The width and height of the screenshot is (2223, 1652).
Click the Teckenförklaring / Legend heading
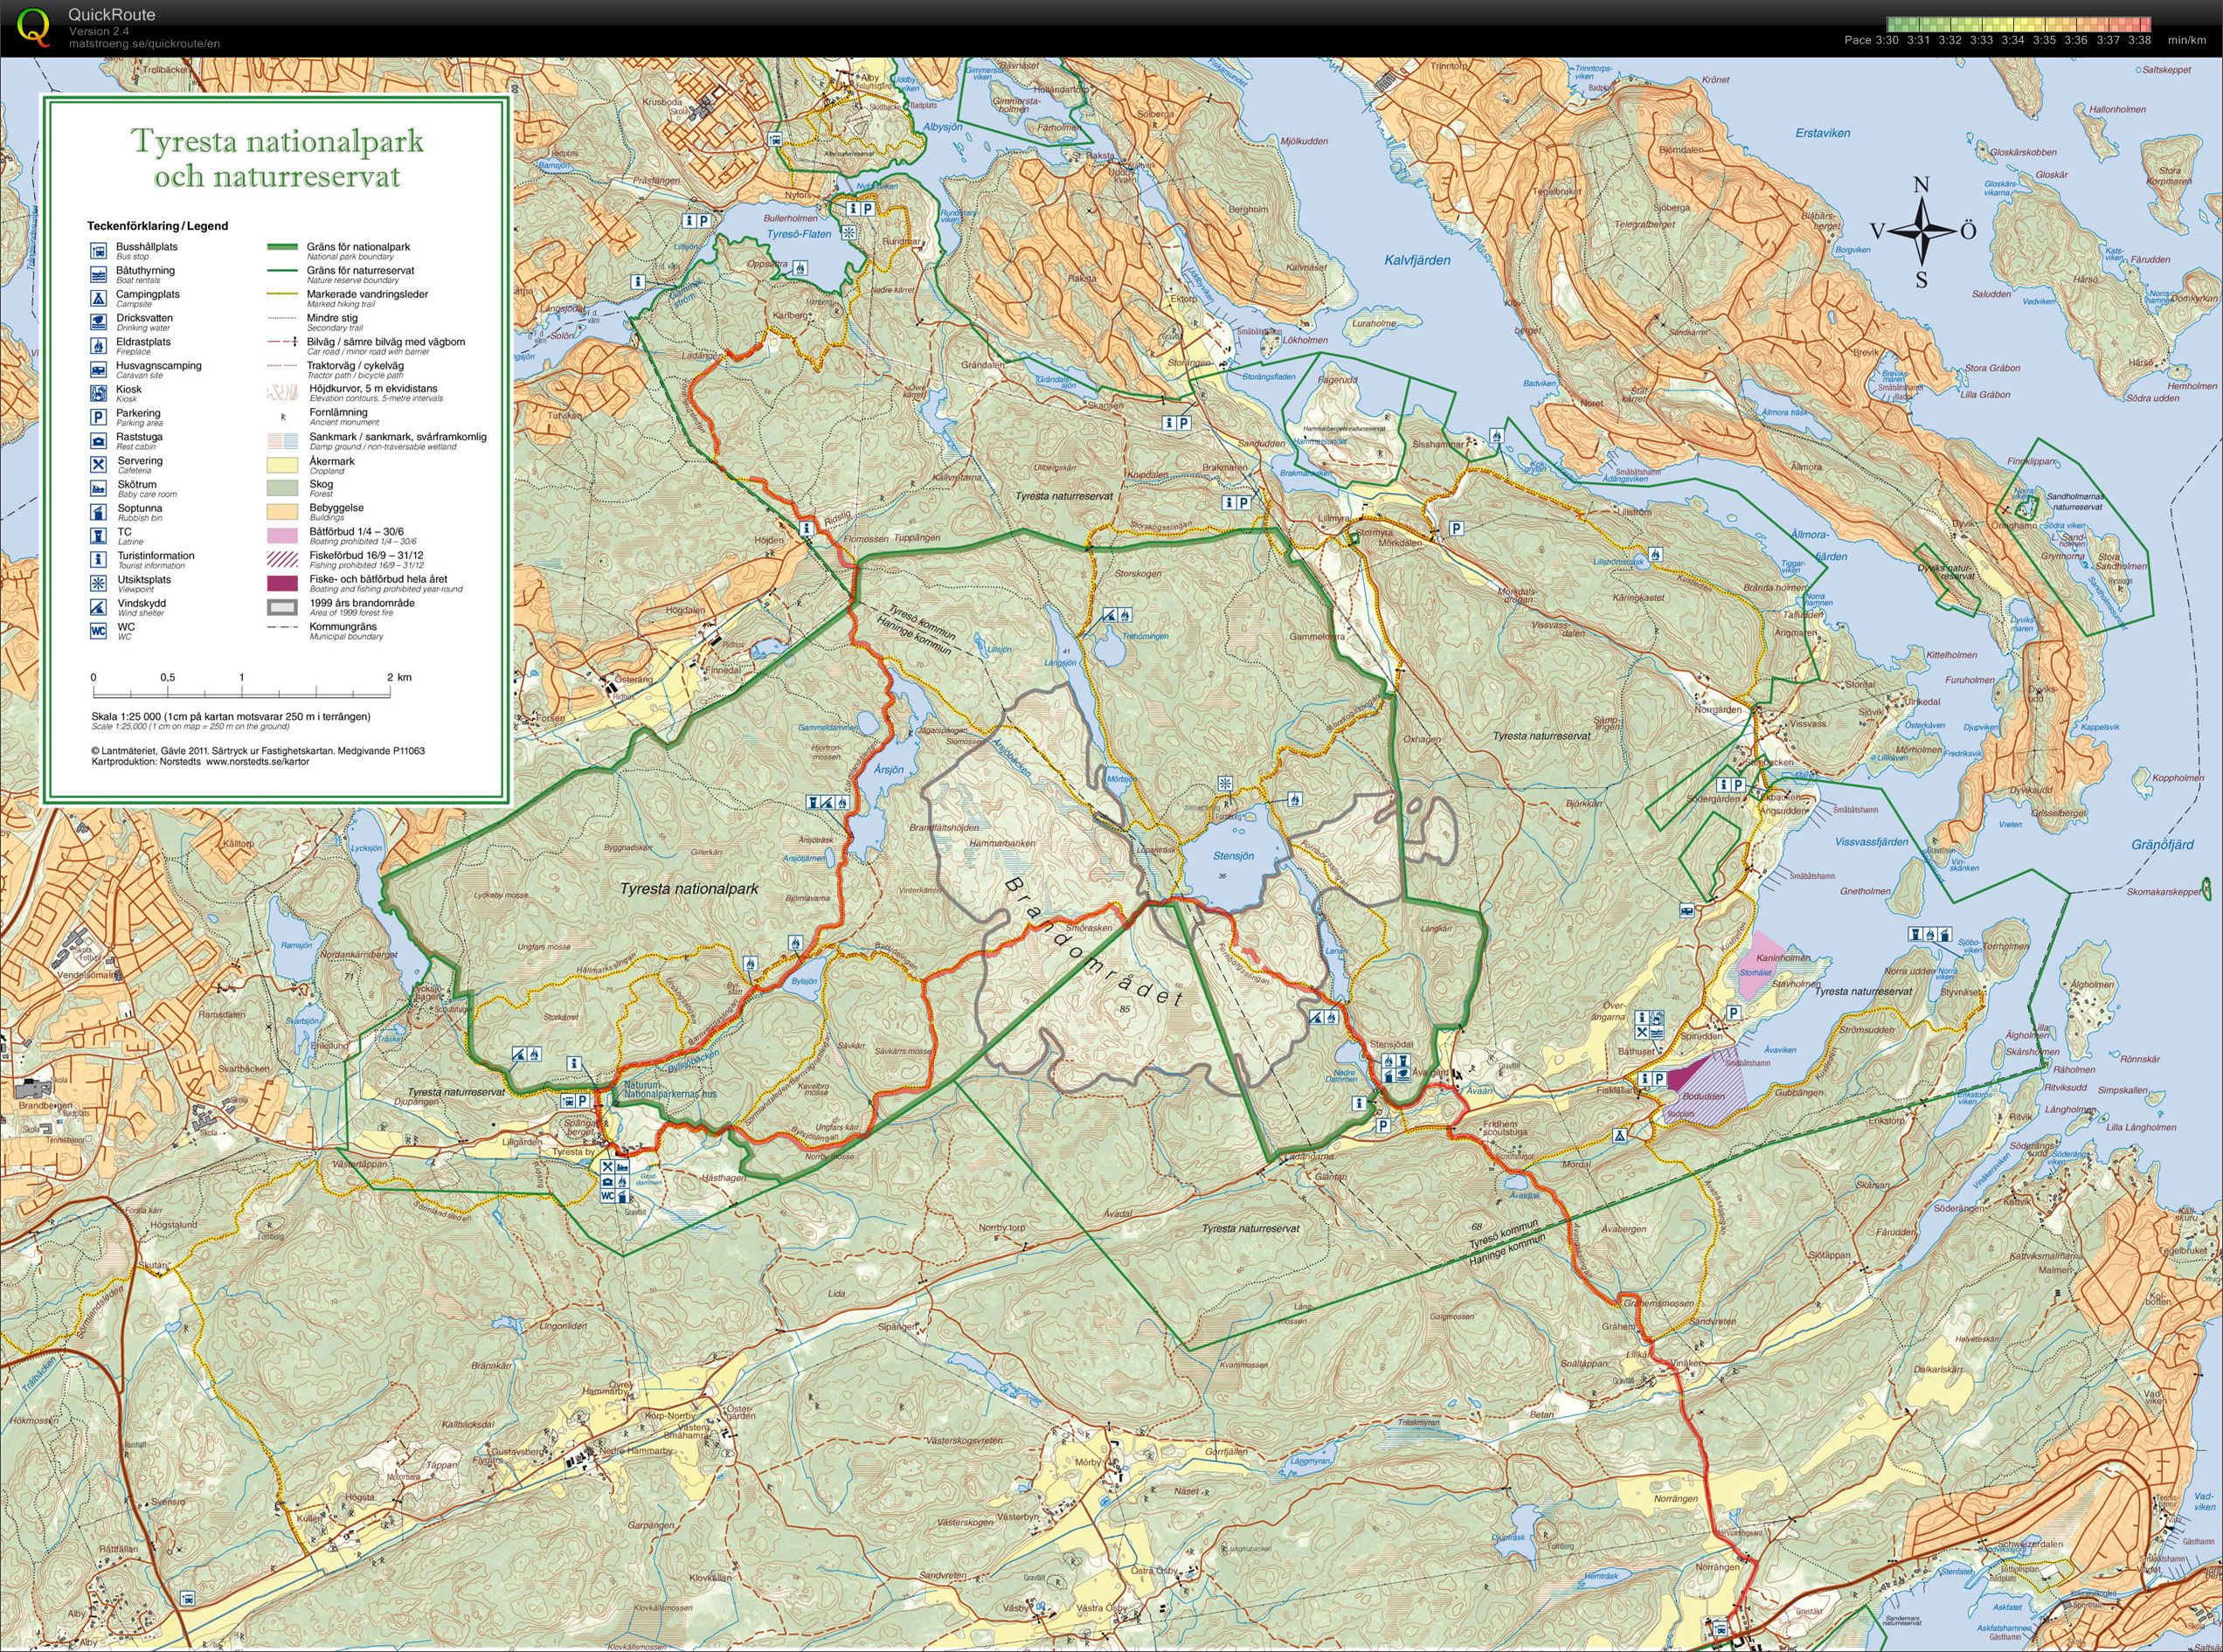[x=158, y=226]
